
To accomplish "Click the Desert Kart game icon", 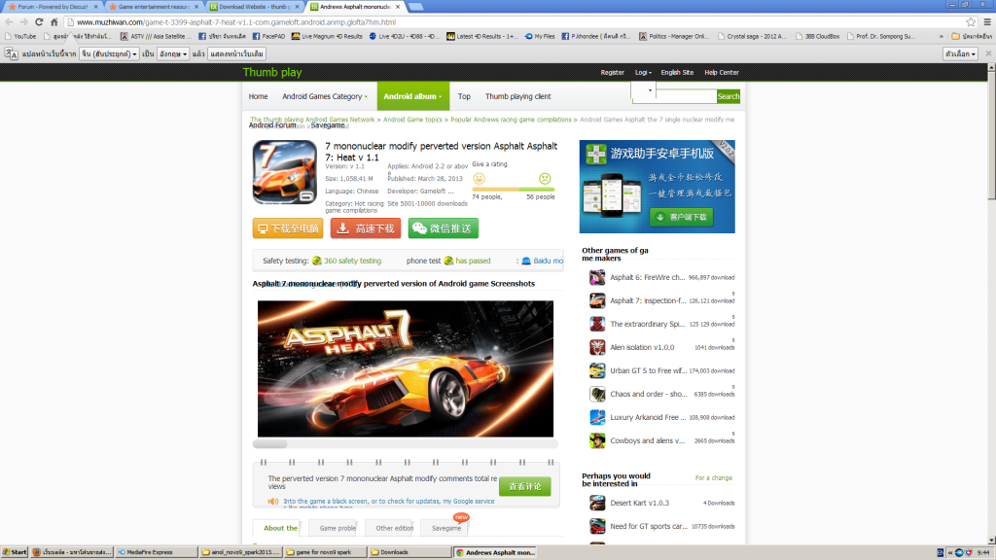I will click(x=597, y=503).
